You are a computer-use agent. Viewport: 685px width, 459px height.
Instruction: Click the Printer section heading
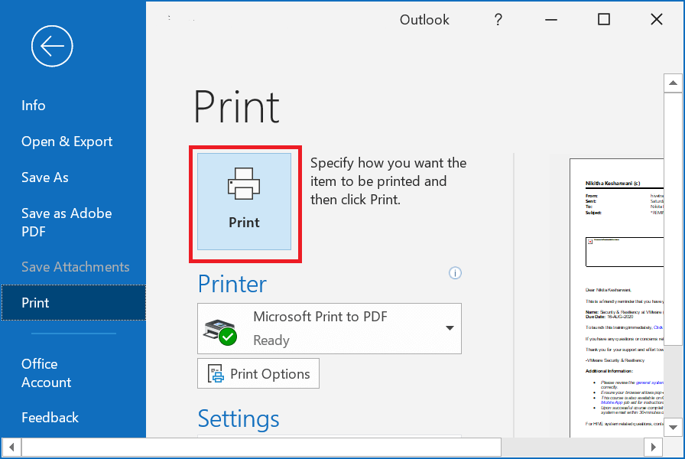tap(232, 284)
